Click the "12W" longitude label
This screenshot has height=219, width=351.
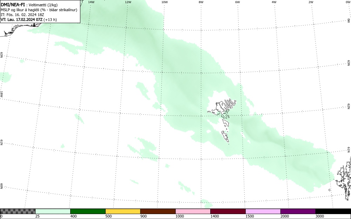[128, 2]
